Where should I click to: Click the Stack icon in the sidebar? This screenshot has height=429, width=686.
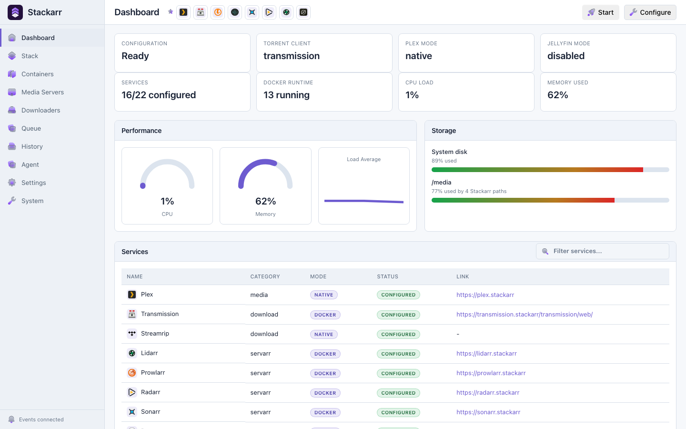click(12, 56)
